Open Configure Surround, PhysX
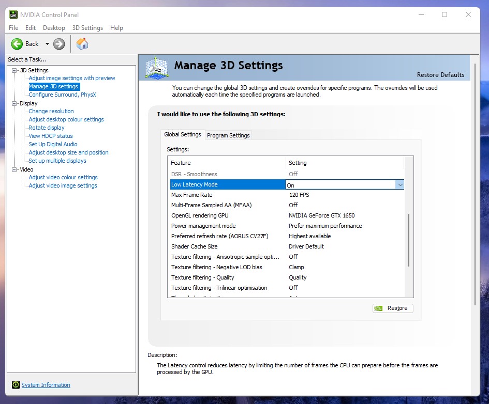The height and width of the screenshot is (404, 489). click(63, 95)
